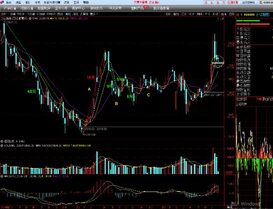Select the 1分钟 period
This screenshot has height=209, width=273.
coord(12,14)
